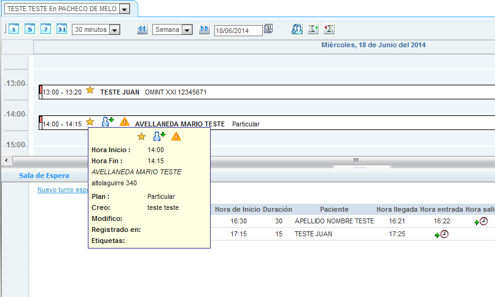Click the patients group icon in toolbar
The width and height of the screenshot is (495, 297).
click(x=297, y=29)
